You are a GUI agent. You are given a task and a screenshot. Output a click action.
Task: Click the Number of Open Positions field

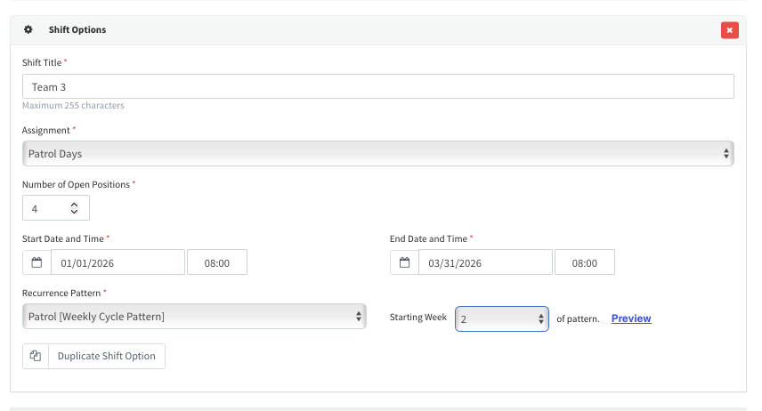pyautogui.click(x=56, y=208)
